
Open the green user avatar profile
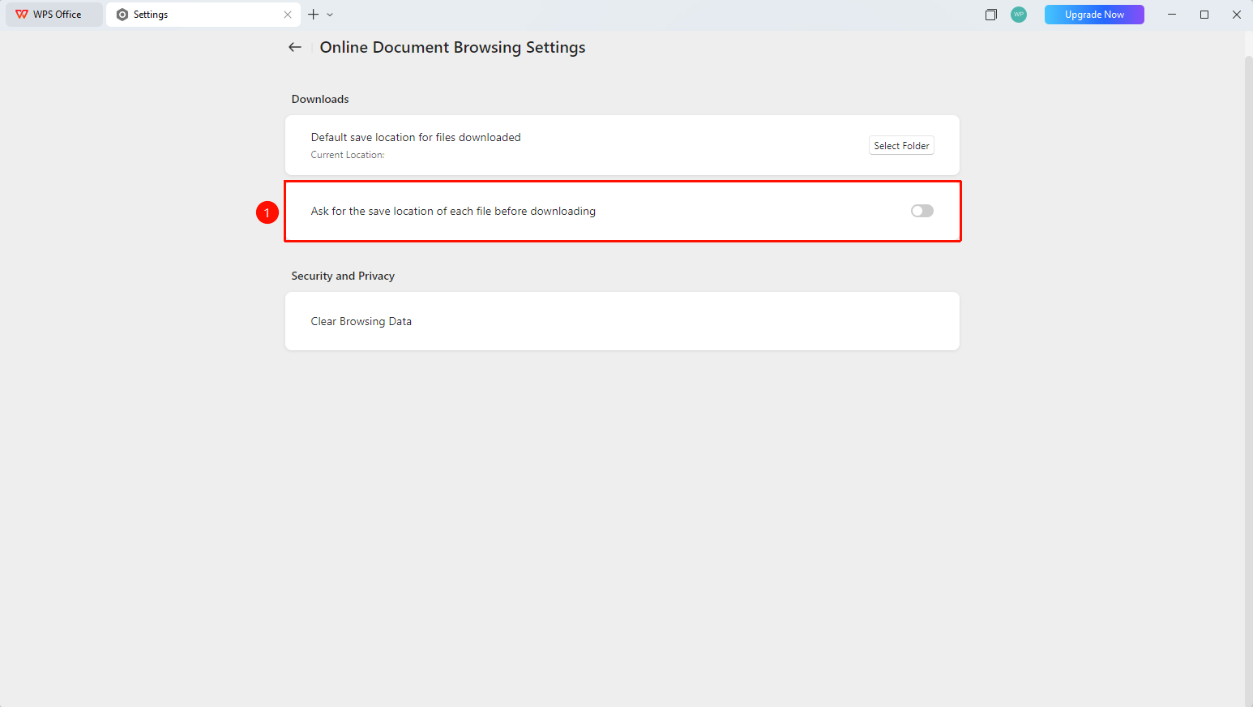pyautogui.click(x=1019, y=15)
